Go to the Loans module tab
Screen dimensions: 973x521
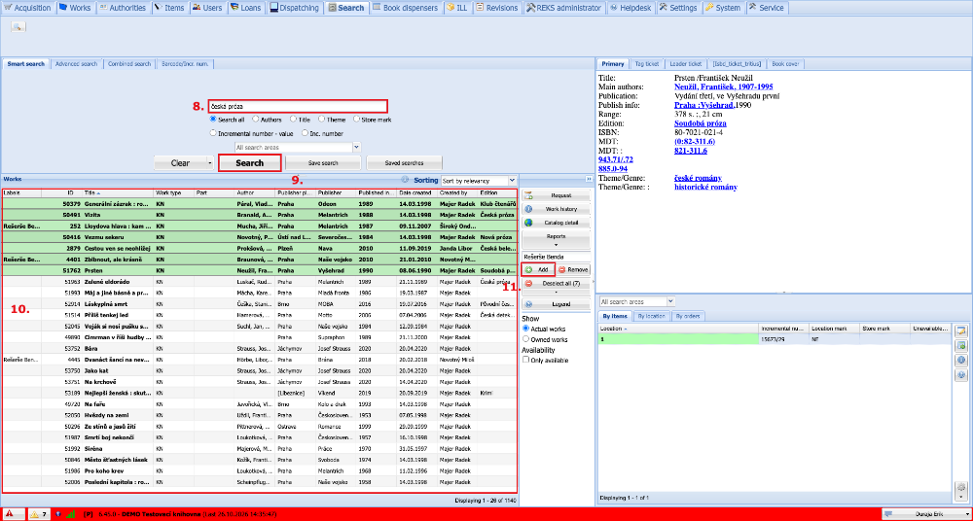[x=246, y=8]
